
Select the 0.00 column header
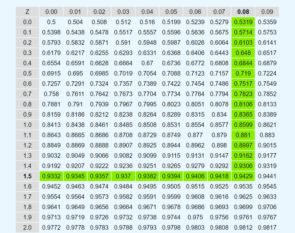[51, 12]
